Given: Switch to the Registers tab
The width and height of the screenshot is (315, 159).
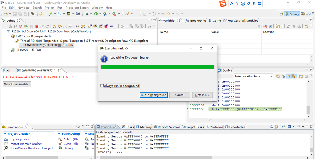Looking at the screenshot, I should 231,21.
